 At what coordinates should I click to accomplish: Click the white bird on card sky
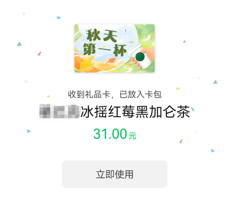coord(125,30)
